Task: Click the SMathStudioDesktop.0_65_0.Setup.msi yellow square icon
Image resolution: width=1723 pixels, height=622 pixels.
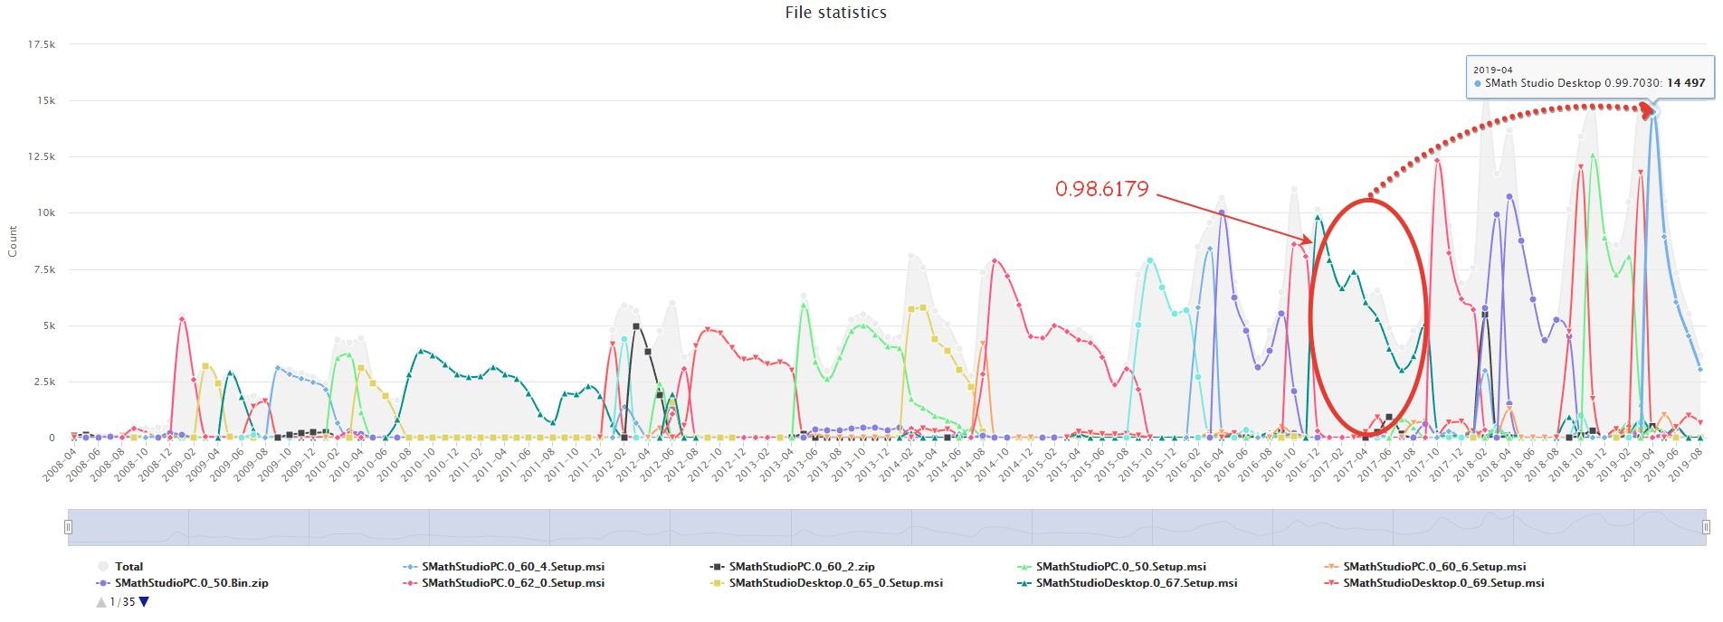Action: [717, 583]
